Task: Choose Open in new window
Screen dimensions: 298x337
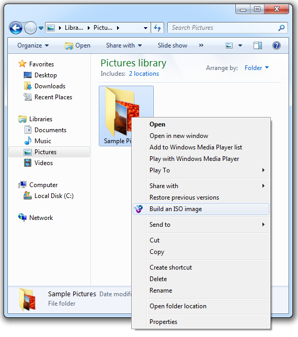Action: (x=179, y=136)
